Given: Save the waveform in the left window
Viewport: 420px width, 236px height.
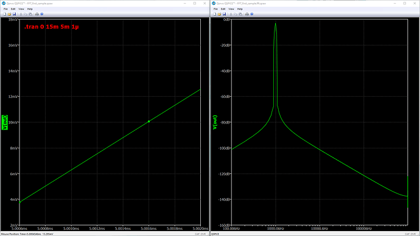Looking at the screenshot, I should pos(15,14).
